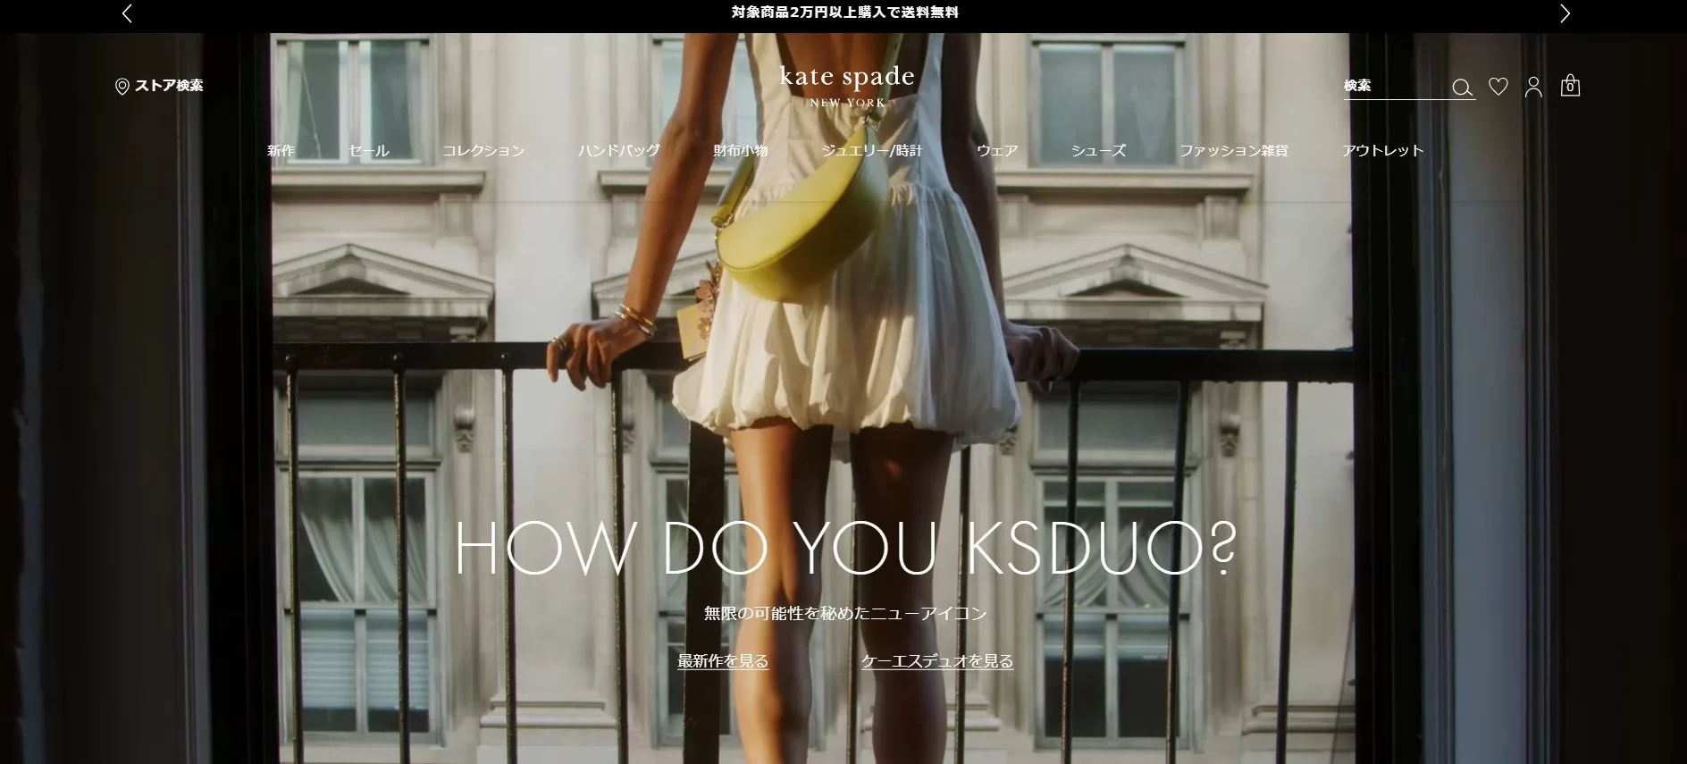Go to the シューズ category
The height and width of the screenshot is (764, 1687).
point(1098,150)
